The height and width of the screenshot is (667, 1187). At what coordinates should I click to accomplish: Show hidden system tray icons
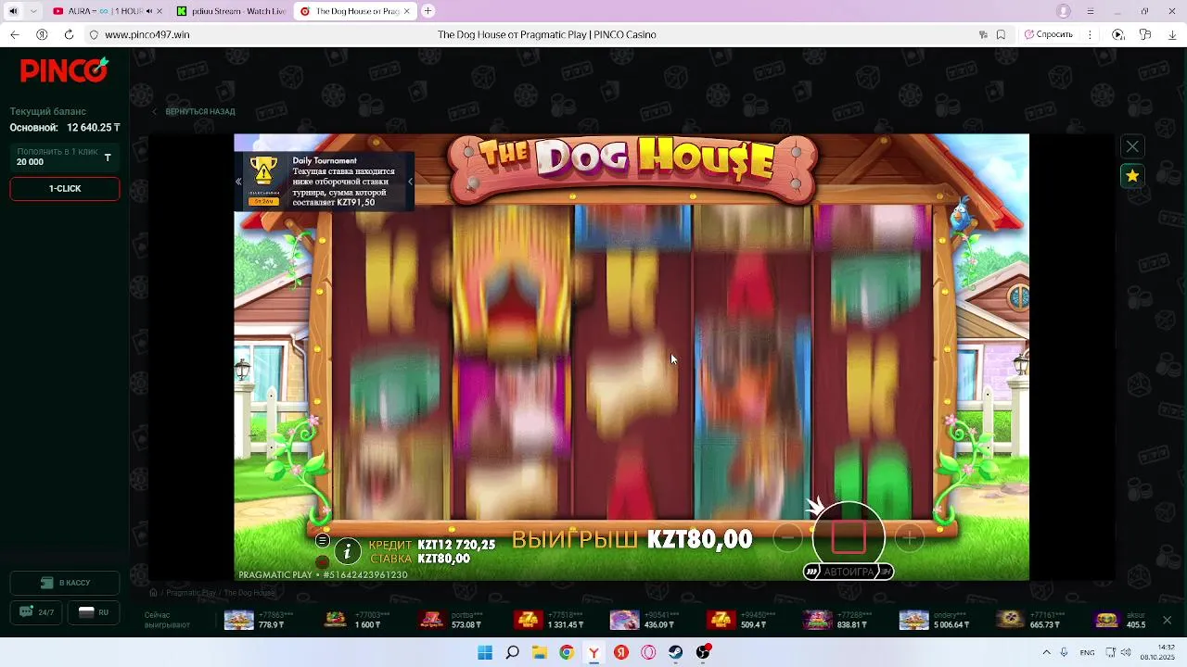[x=1046, y=652]
